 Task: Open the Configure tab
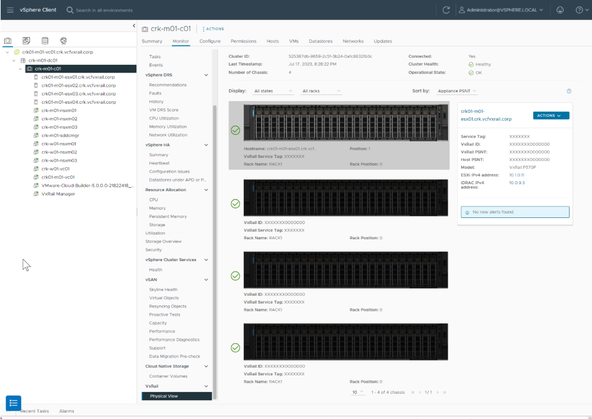[210, 41]
